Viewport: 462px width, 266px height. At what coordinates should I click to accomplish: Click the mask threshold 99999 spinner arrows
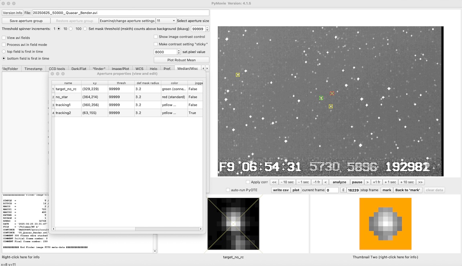pyautogui.click(x=207, y=29)
